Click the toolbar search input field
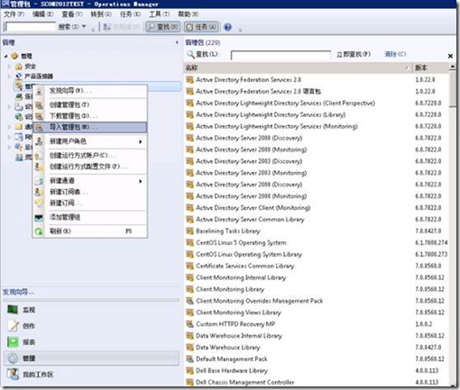Screen dimensions: 460x390 tap(31, 27)
